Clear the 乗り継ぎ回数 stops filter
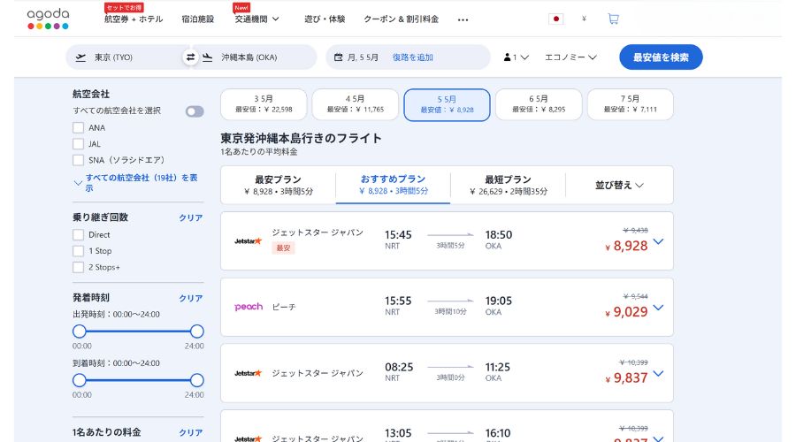The image size is (796, 442). point(191,217)
